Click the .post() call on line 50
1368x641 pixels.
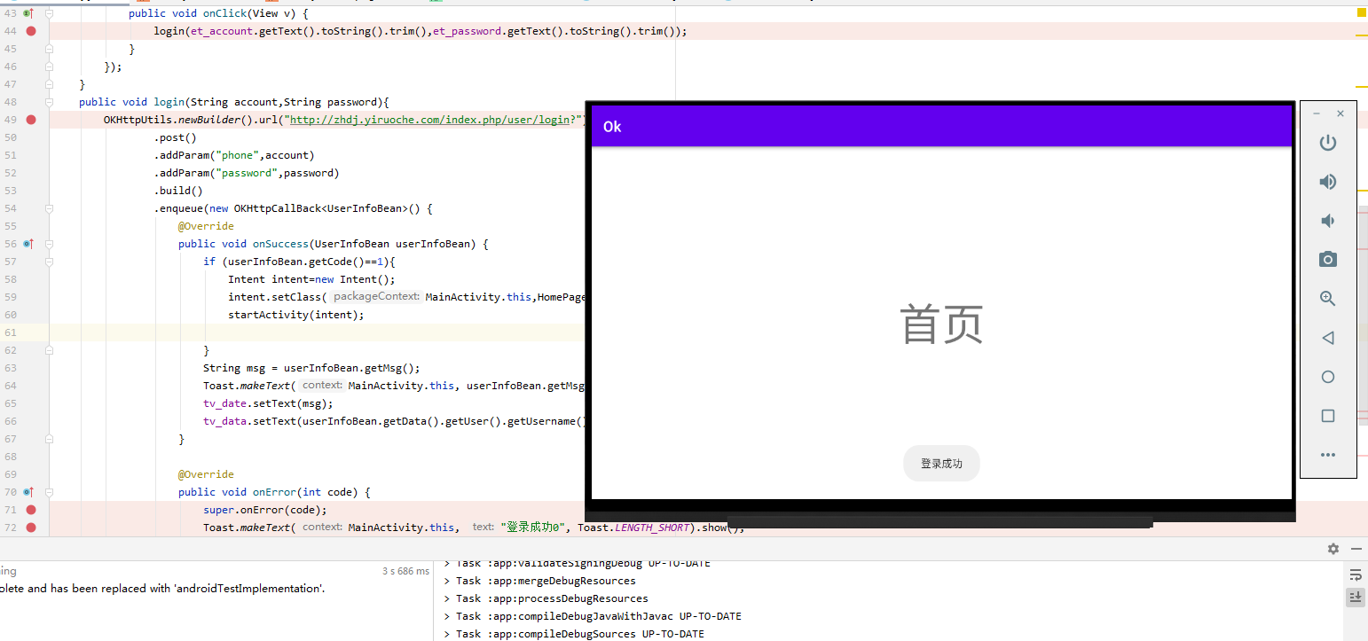(x=175, y=137)
